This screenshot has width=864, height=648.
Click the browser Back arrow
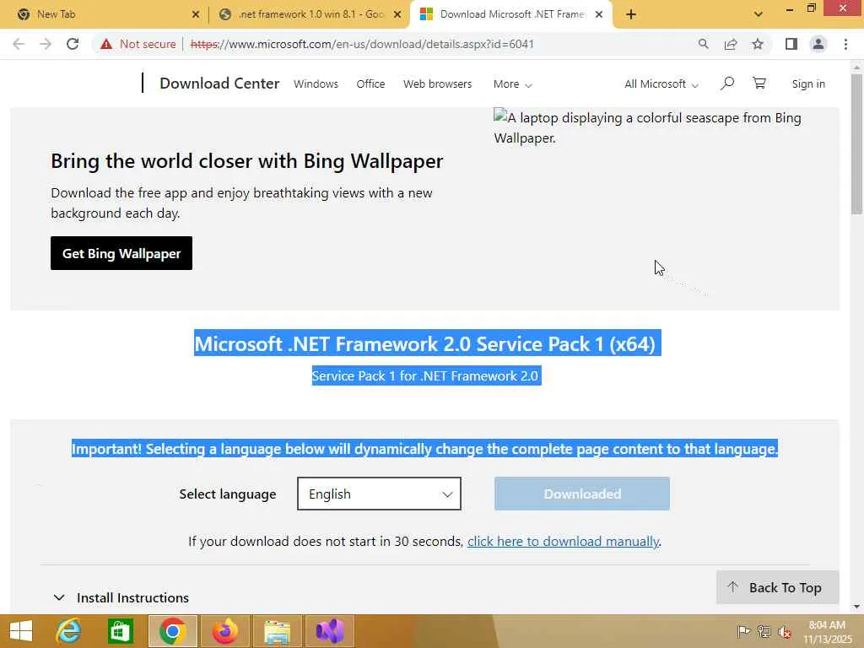[19, 44]
